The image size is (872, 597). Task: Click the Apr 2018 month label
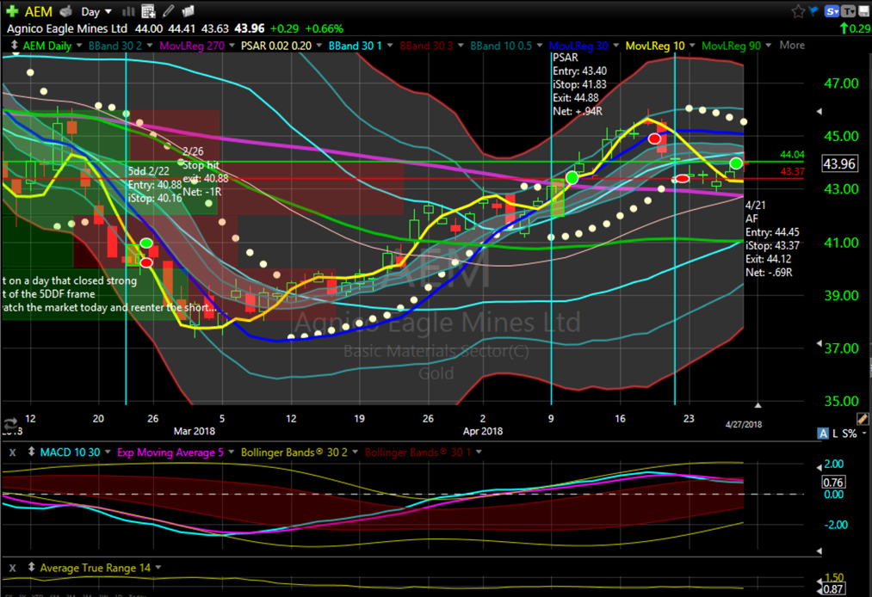click(x=483, y=431)
